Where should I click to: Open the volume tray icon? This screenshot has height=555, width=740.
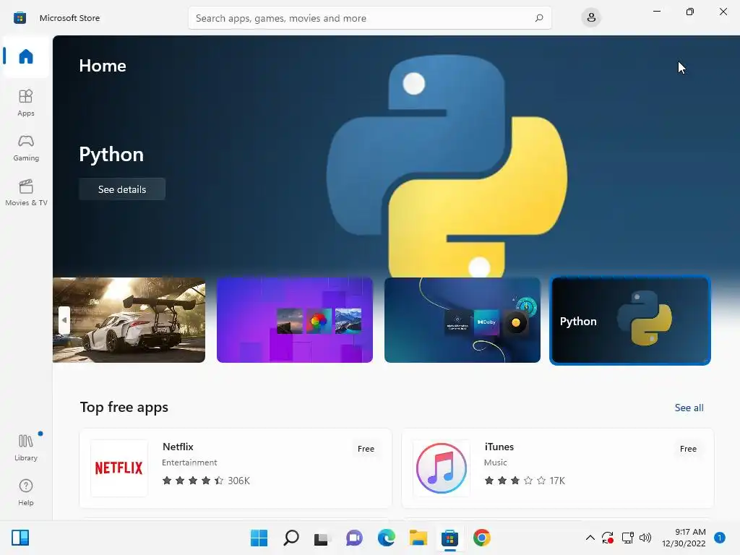(645, 538)
